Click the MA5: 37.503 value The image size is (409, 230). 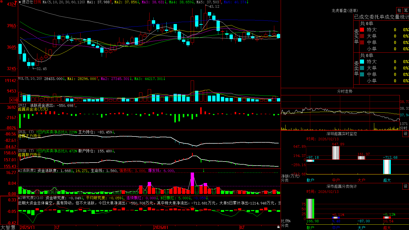[208, 2]
